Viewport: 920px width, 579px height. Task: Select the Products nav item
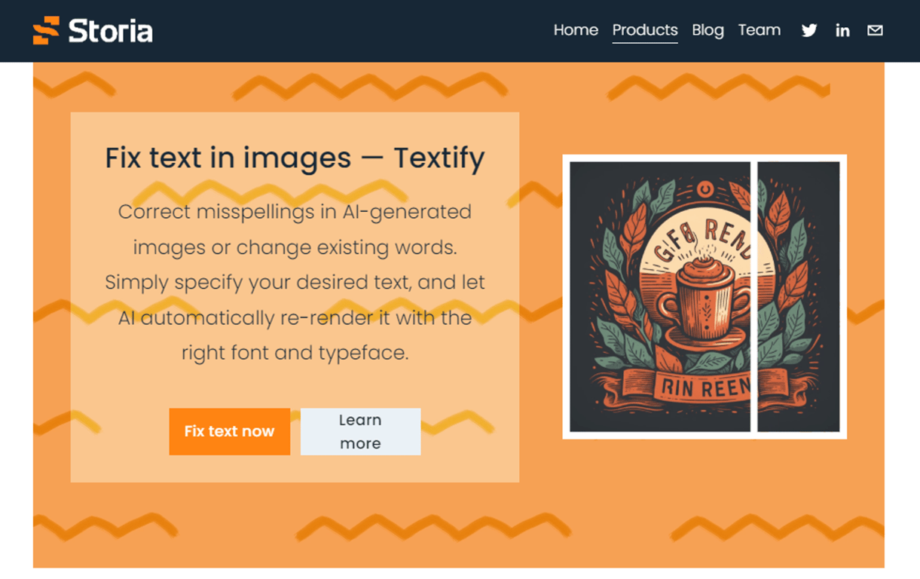pyautogui.click(x=645, y=30)
